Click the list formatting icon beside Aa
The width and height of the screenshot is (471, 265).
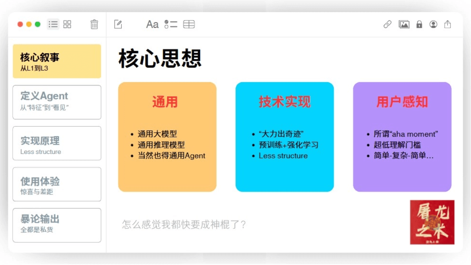[x=171, y=24]
